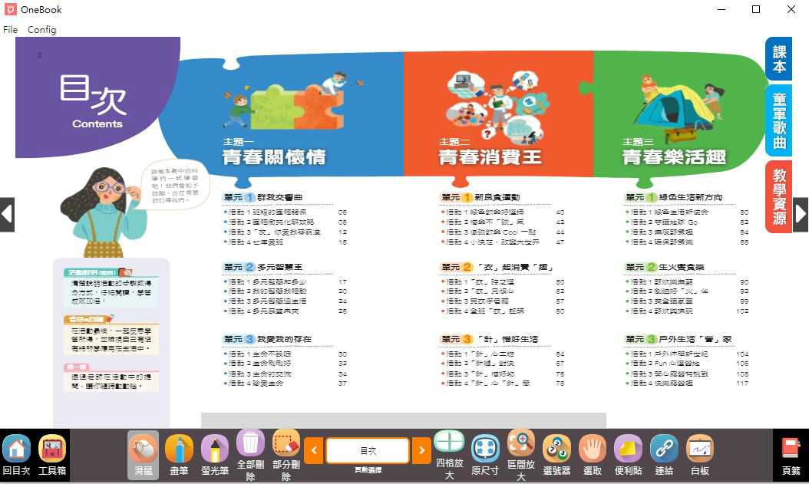Click unit heading 戶外生活「營」家
Screen dimensions: 809x484
pos(695,339)
